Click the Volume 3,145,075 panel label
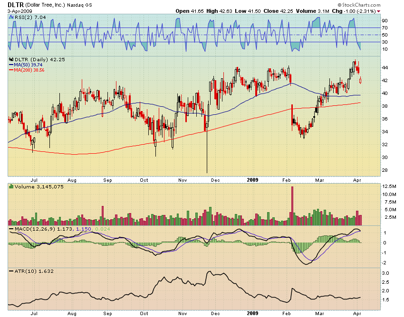The width and height of the screenshot is (404, 317). [39, 186]
